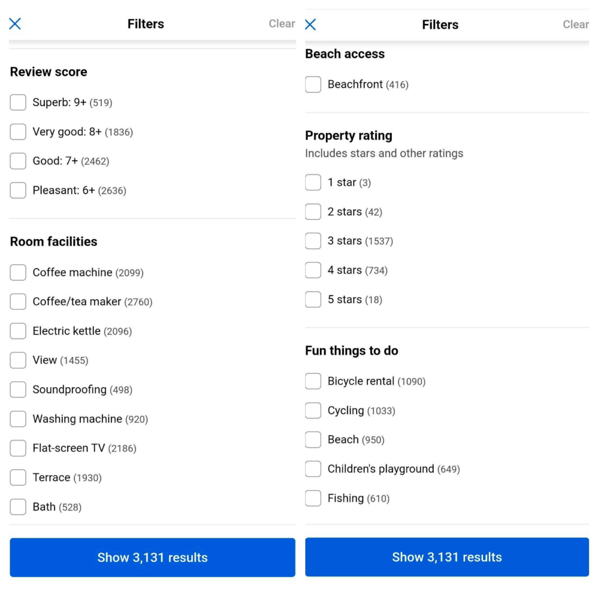598x598 pixels.
Task: Enable Children's playground filter
Action: click(x=313, y=469)
